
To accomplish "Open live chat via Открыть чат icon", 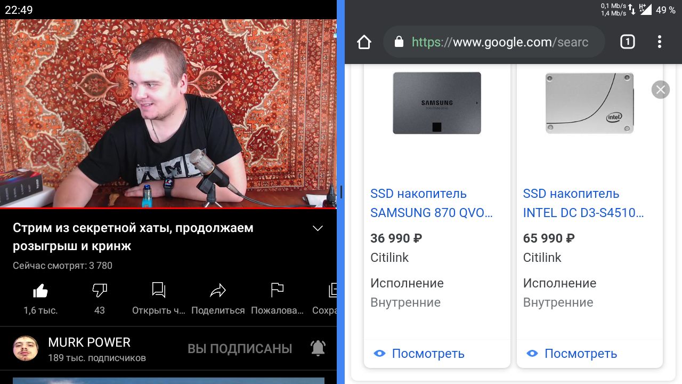I will click(159, 290).
